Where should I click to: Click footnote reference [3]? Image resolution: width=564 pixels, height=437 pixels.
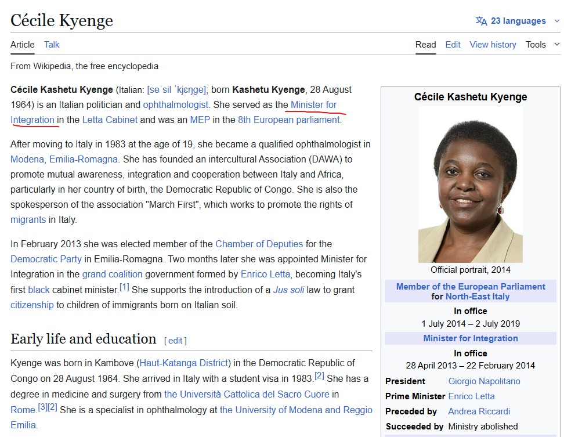42,407
